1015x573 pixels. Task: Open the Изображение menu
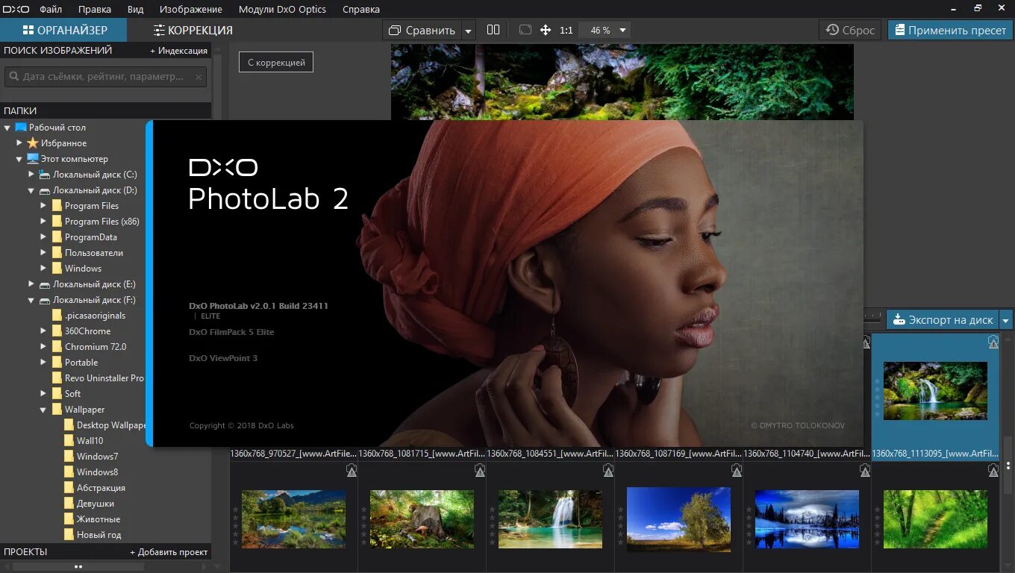(x=191, y=9)
